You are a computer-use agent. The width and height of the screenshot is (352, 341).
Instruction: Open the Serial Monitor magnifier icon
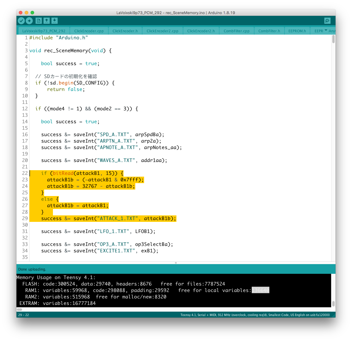pyautogui.click(x=327, y=21)
